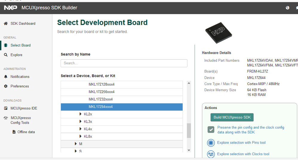Image resolution: width=298 pixels, height=160 pixels.
Task: Click FRDM-KL27Z board value
Action: (x=257, y=71)
